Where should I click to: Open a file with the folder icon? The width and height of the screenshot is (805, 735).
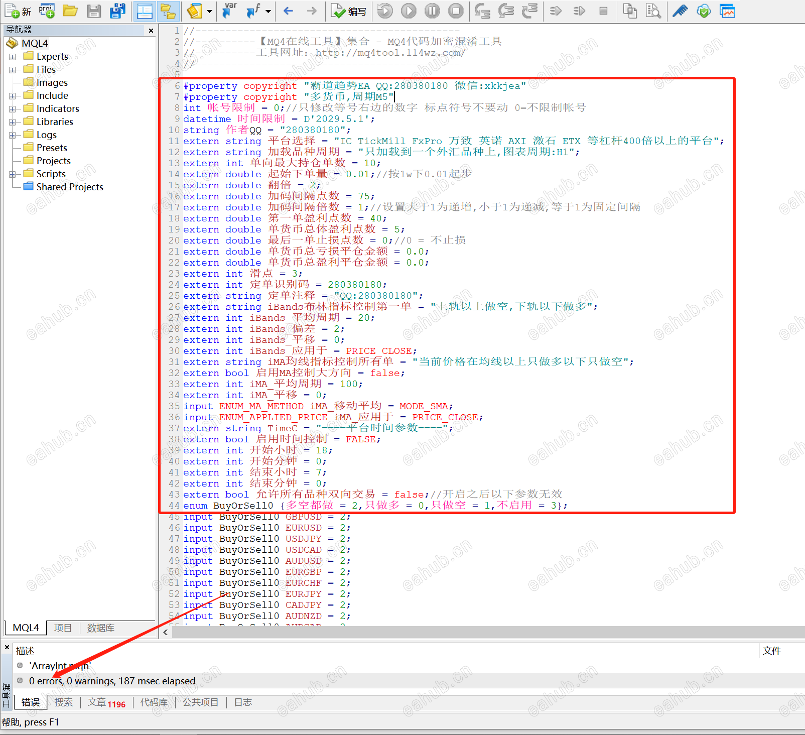70,11
